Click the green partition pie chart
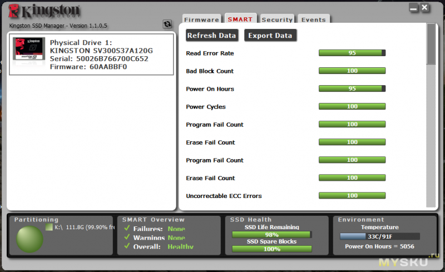The image size is (445, 272). pyautogui.click(x=29, y=239)
